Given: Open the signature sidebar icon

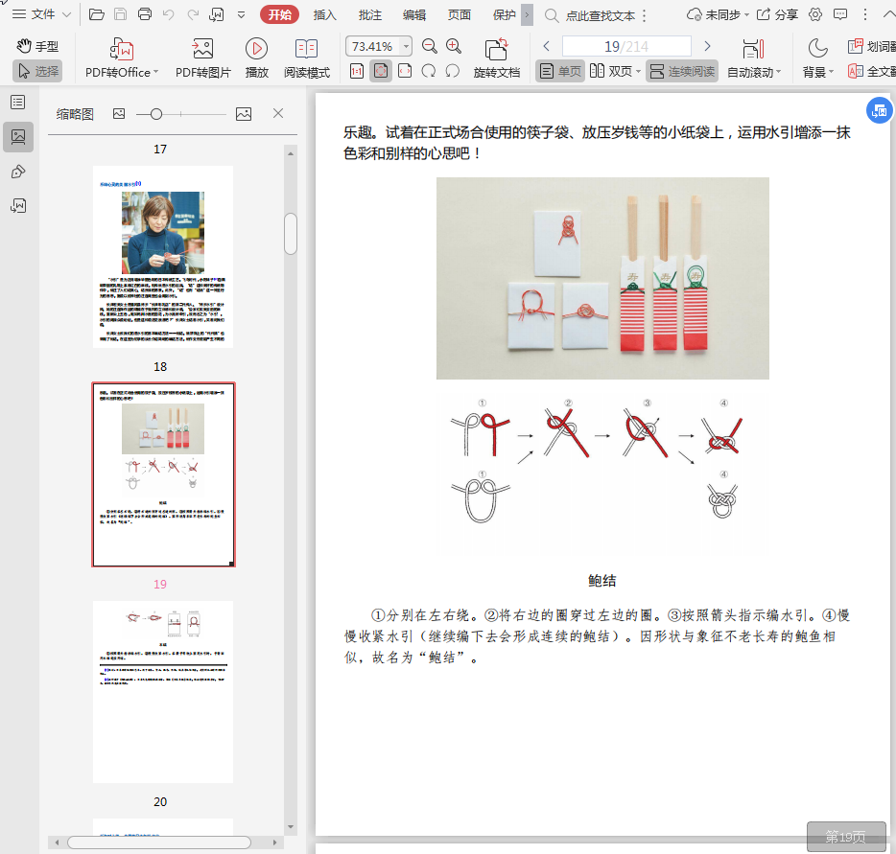Looking at the screenshot, I should [18, 205].
